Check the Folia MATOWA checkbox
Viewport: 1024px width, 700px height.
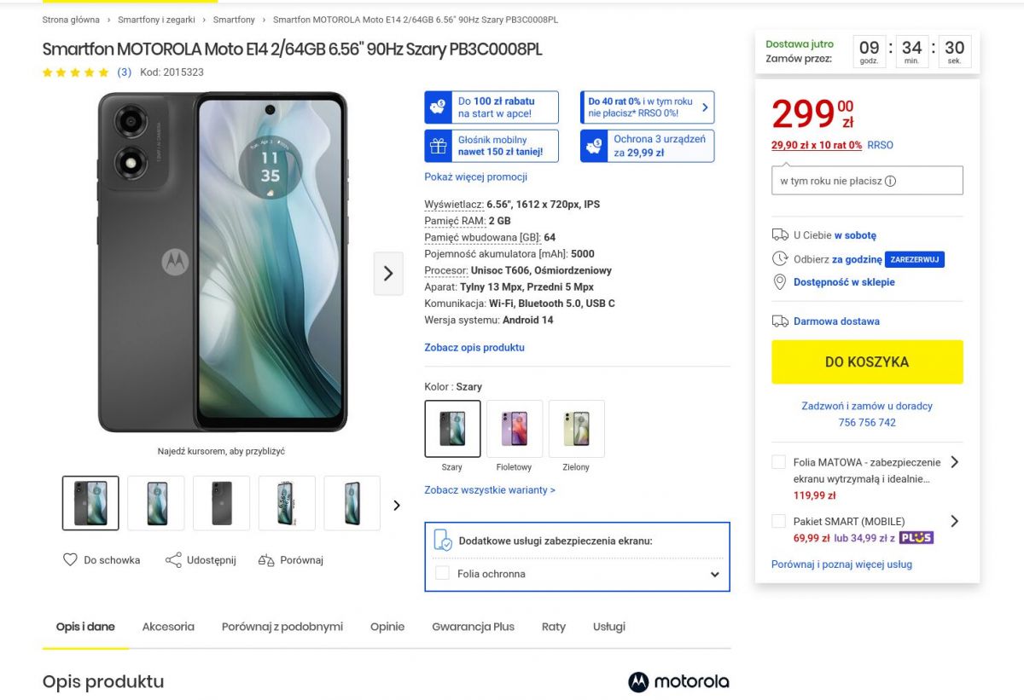point(778,462)
